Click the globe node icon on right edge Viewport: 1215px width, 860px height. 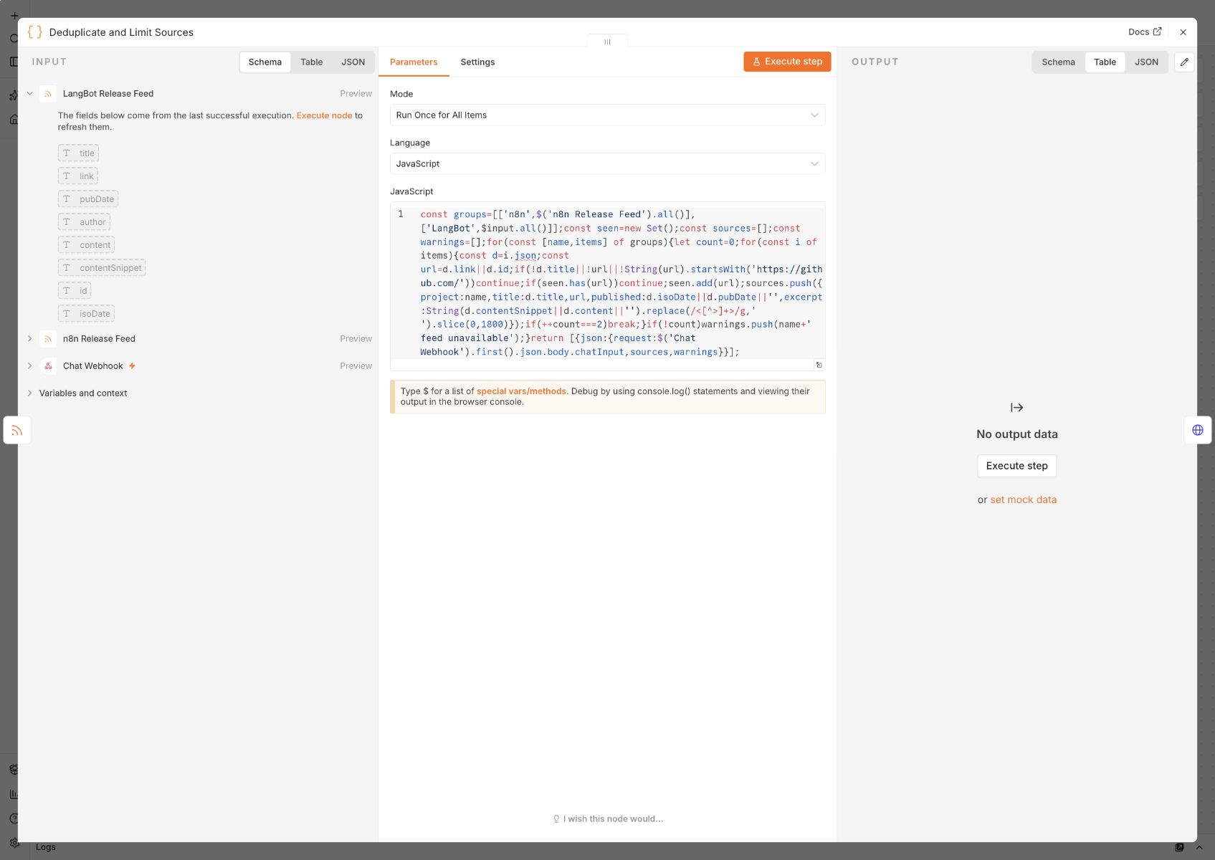pos(1197,430)
